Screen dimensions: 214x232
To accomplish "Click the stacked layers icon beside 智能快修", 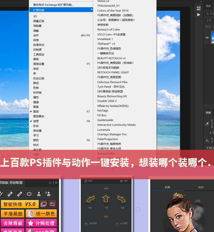I will coord(43,204).
